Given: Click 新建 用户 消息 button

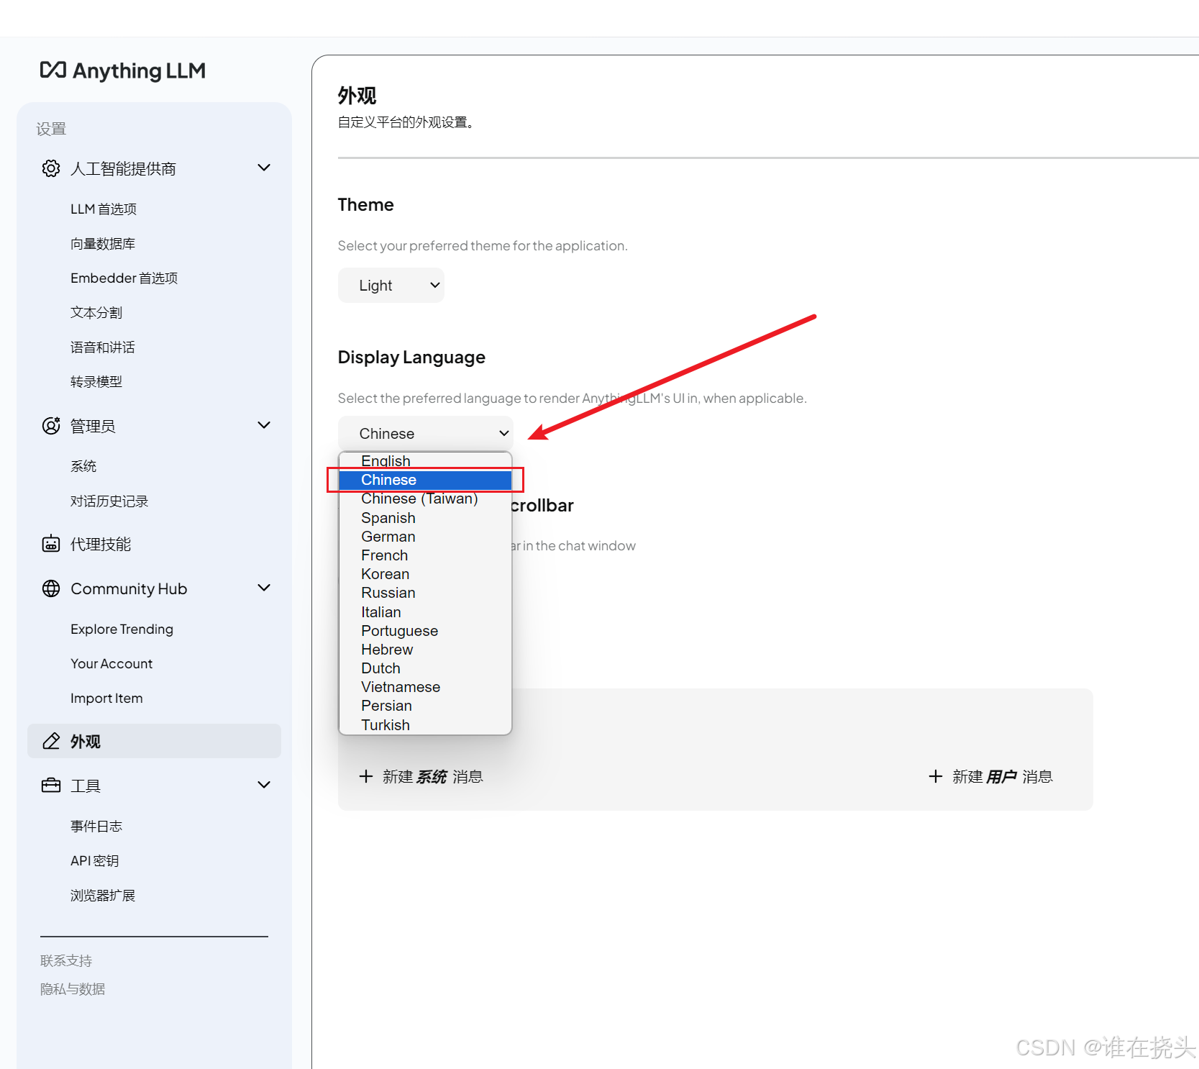Looking at the screenshot, I should click(991, 776).
